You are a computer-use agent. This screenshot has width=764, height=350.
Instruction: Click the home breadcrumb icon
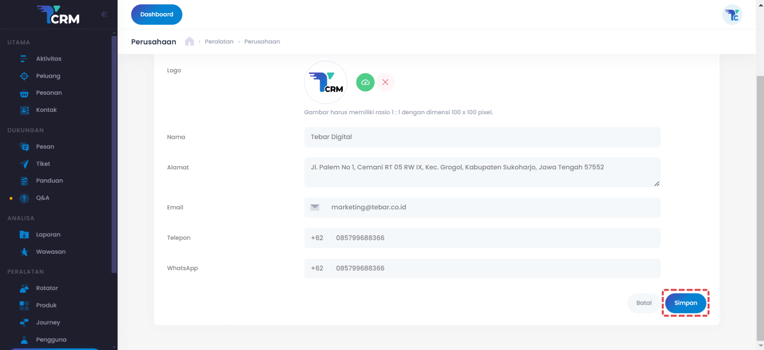[x=189, y=41]
